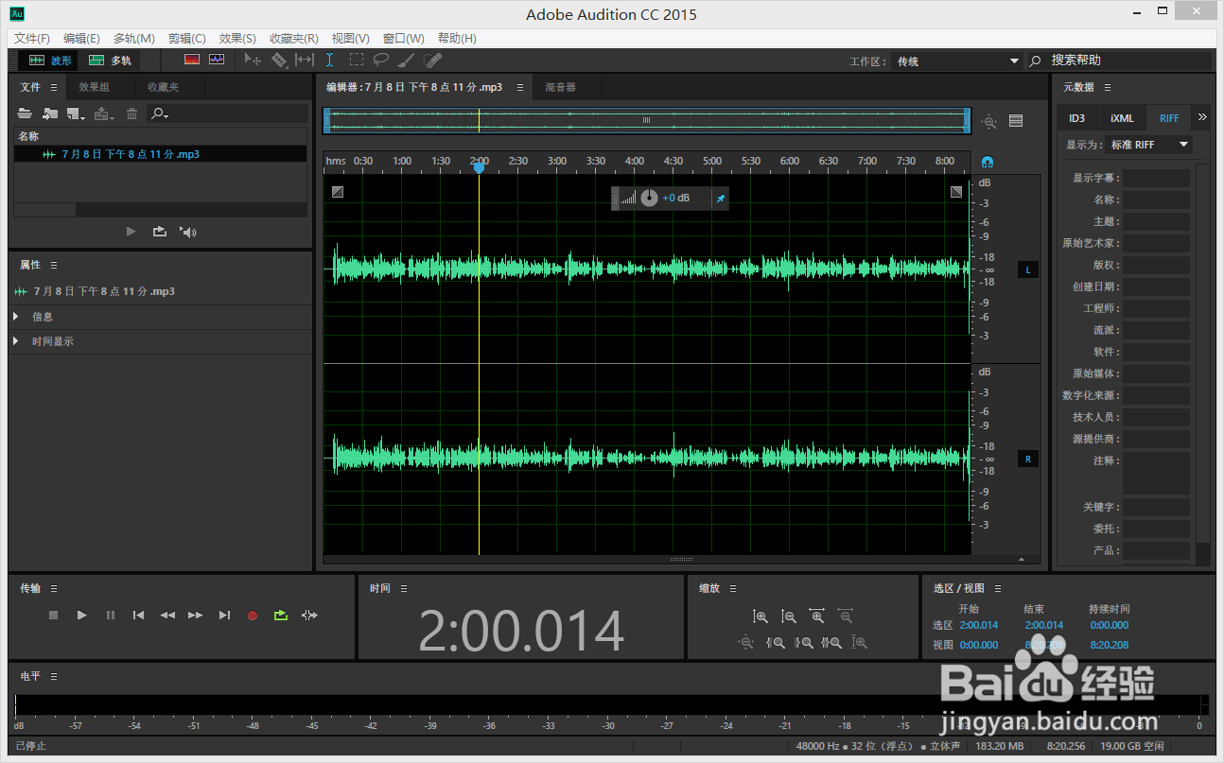Switch to Multitrack (多轨) view

[x=110, y=60]
